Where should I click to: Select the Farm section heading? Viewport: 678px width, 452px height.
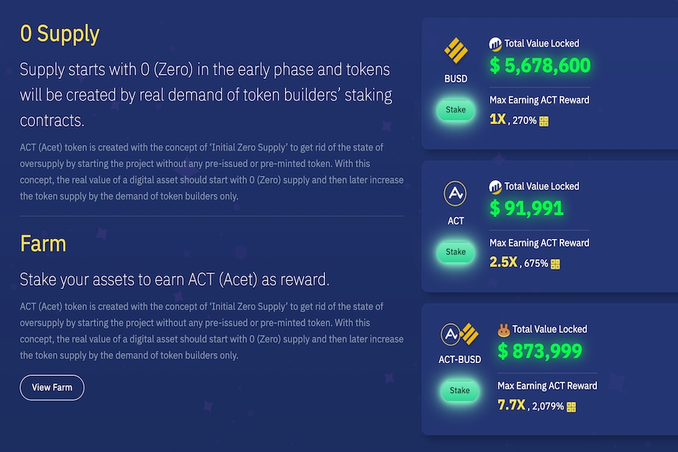pyautogui.click(x=43, y=243)
